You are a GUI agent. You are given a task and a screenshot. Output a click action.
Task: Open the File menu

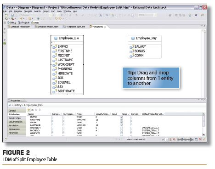click(5, 11)
